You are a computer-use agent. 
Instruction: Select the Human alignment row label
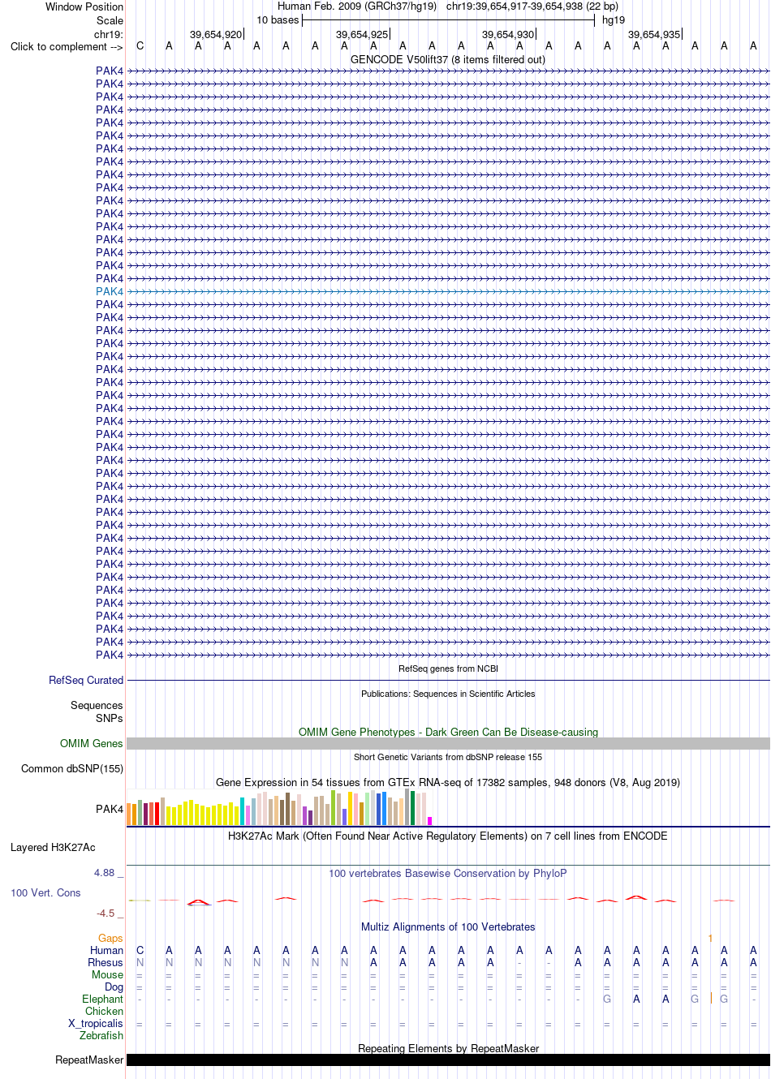point(107,950)
